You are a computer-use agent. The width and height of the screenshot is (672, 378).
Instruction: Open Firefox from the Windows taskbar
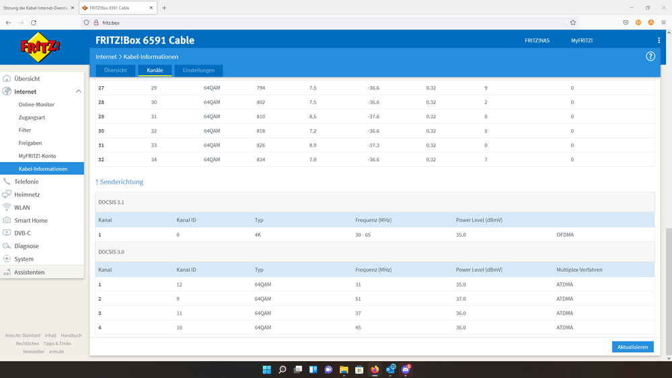tap(375, 370)
